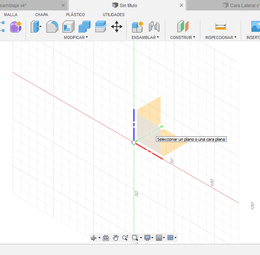The width and height of the screenshot is (260, 255).
Task: Click the Create Form purple icon
Action: 16,27
